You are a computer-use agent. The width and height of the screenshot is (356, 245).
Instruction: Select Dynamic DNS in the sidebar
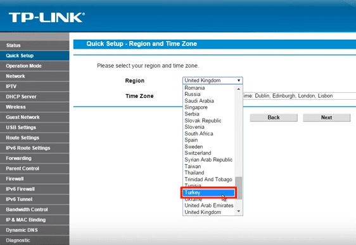[x=34, y=230]
